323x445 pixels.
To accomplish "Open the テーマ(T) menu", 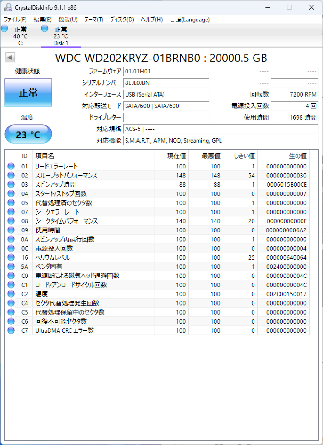I will pos(94,19).
